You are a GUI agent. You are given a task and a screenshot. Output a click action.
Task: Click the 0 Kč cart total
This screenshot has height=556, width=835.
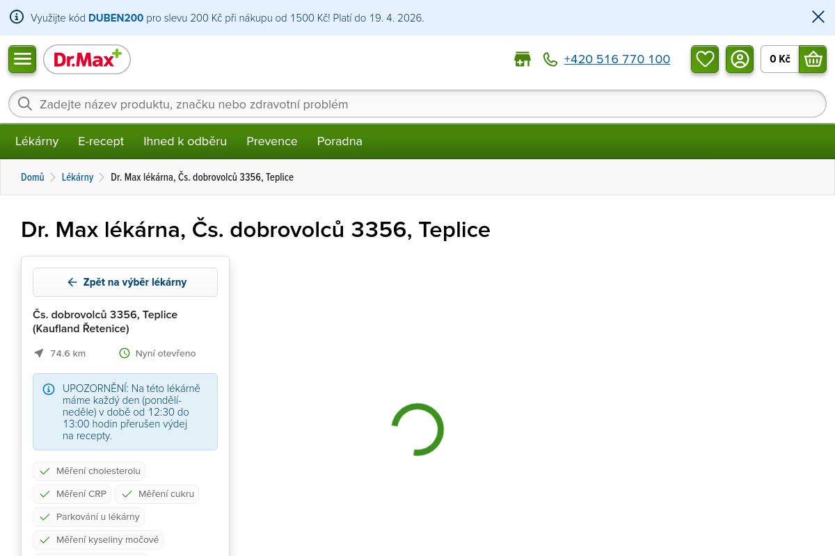[779, 59]
